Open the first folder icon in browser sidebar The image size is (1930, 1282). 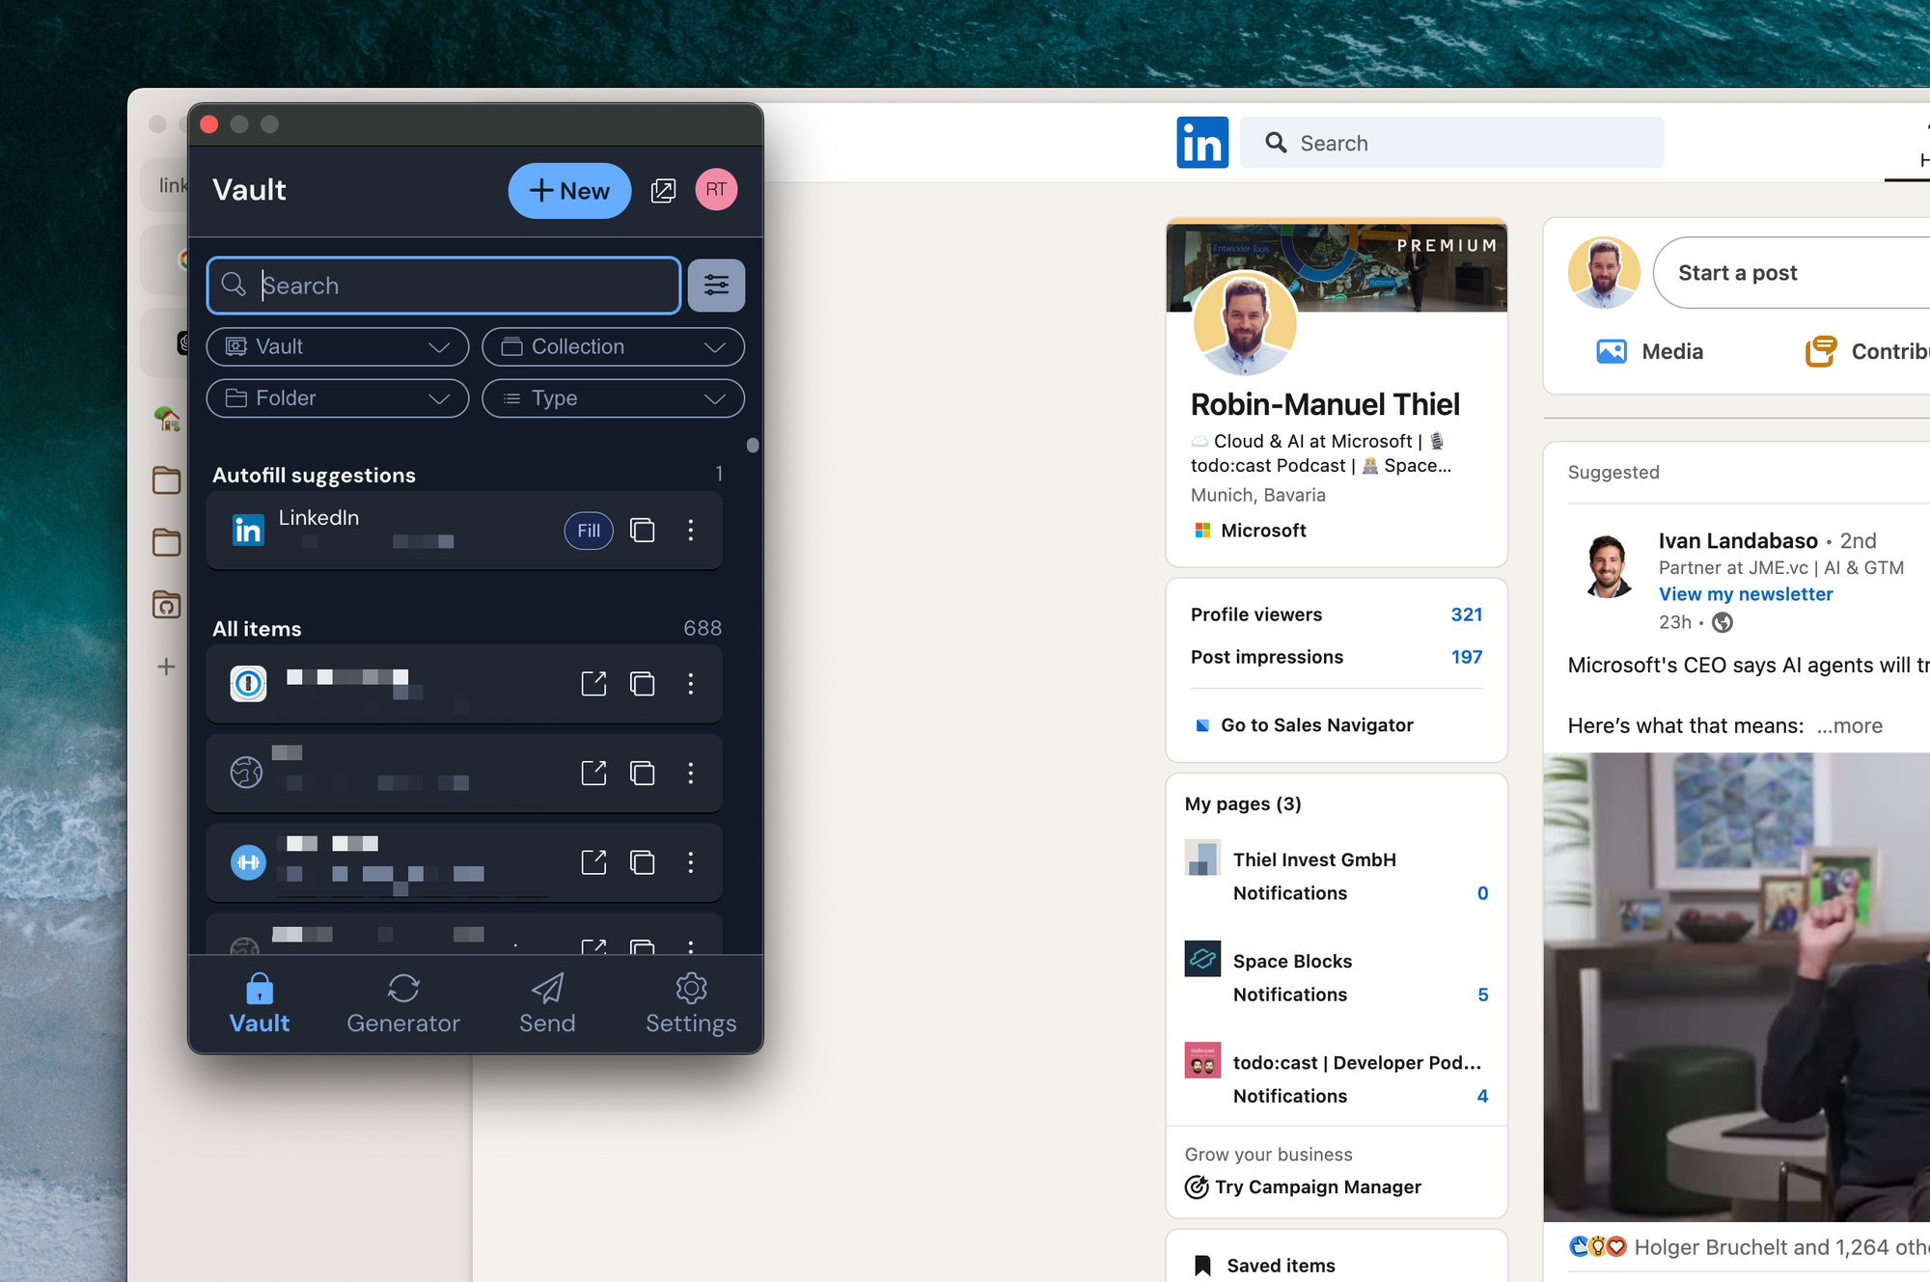166,479
